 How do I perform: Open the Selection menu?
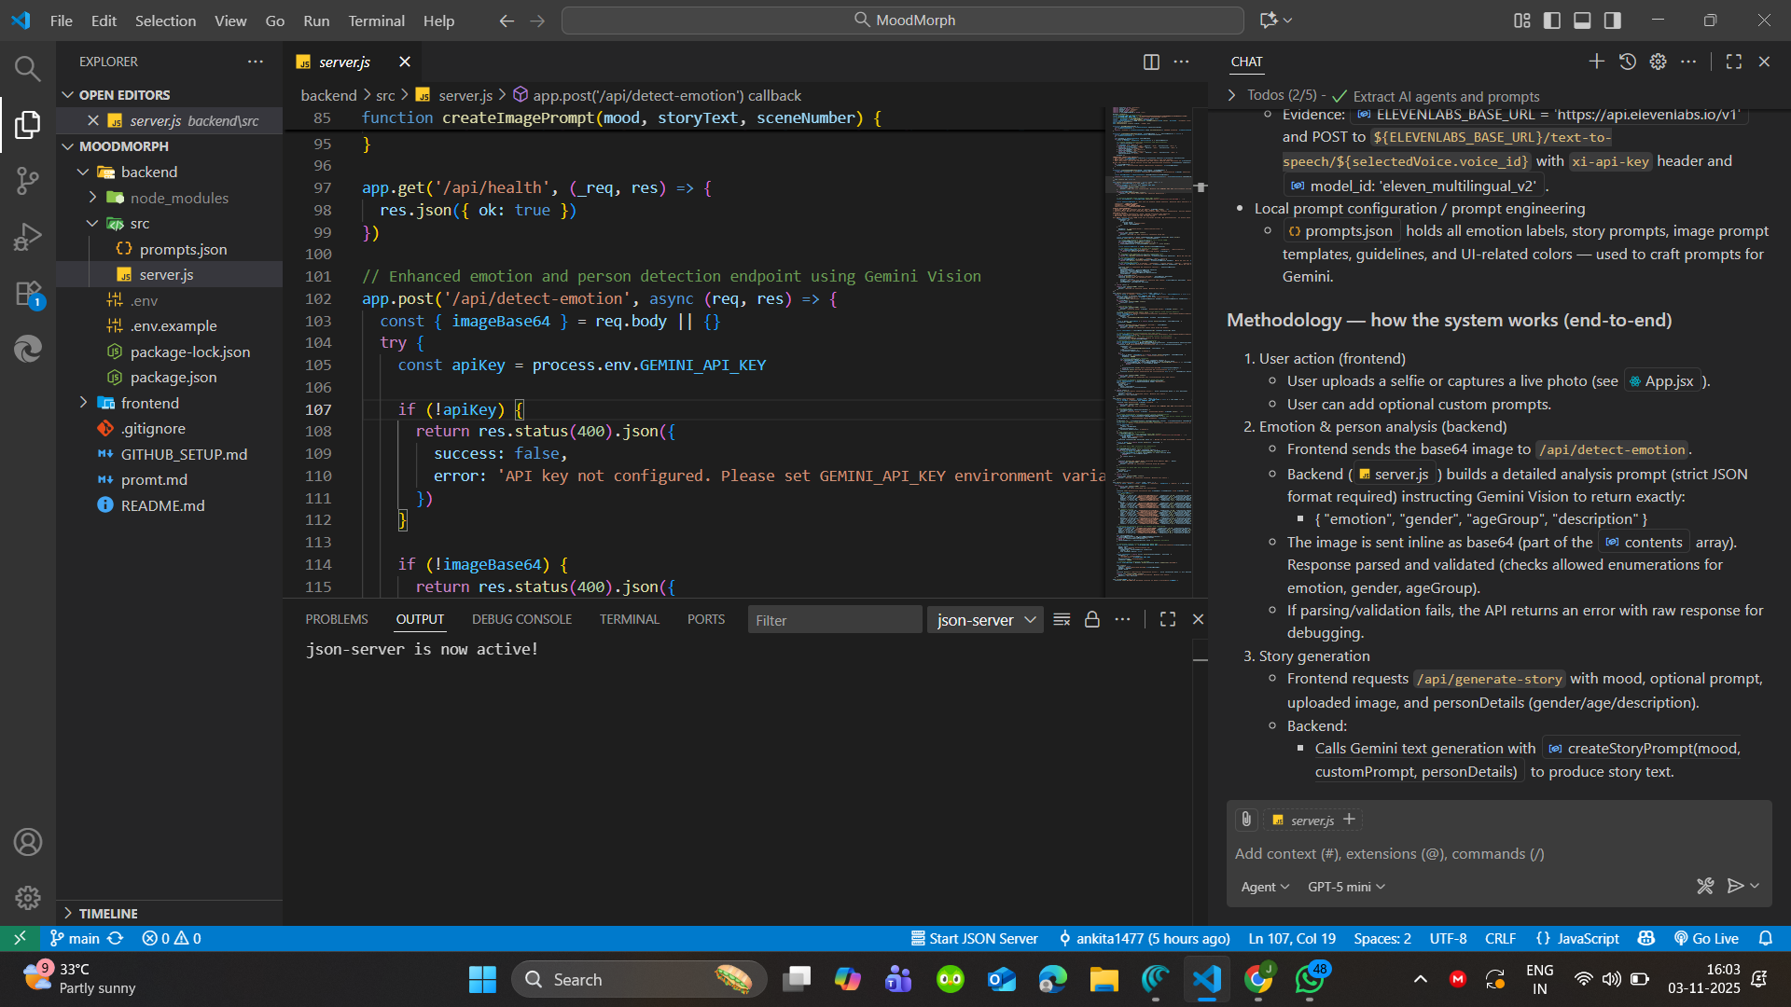pyautogui.click(x=165, y=21)
